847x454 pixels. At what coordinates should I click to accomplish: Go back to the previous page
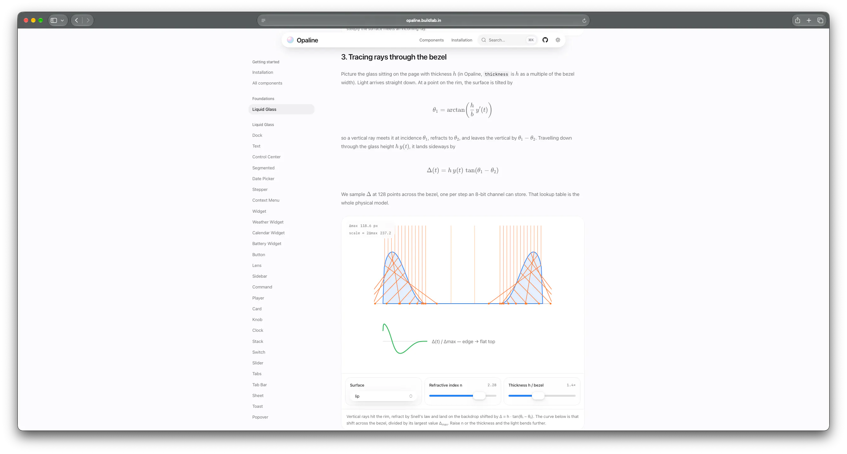[77, 20]
